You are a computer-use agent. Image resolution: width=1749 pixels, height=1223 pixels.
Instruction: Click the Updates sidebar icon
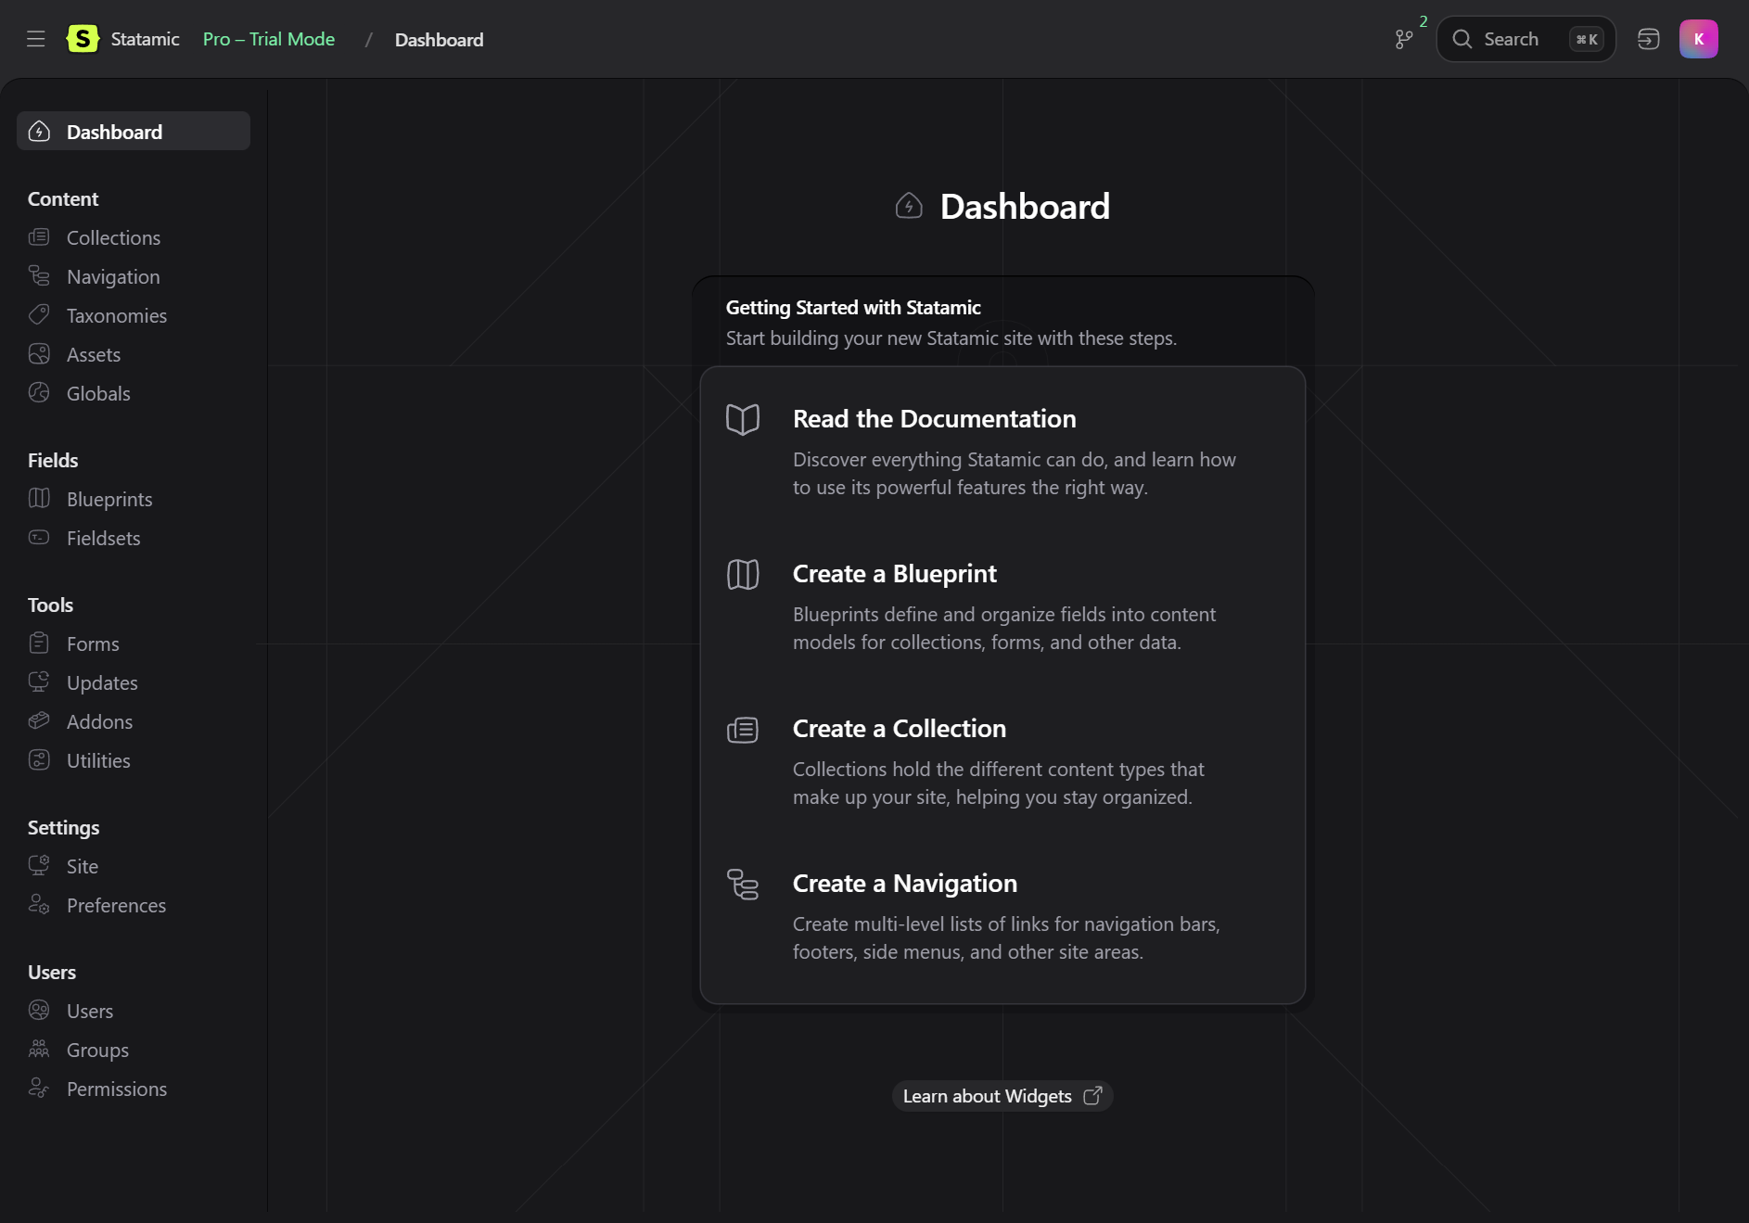(39, 682)
